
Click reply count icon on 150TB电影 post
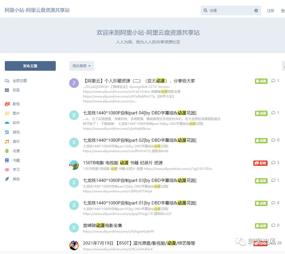tap(273, 163)
